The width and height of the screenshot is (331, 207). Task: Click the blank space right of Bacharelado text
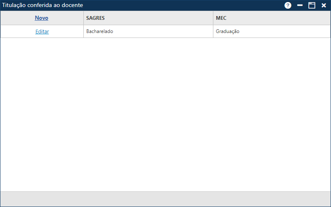(x=165, y=31)
